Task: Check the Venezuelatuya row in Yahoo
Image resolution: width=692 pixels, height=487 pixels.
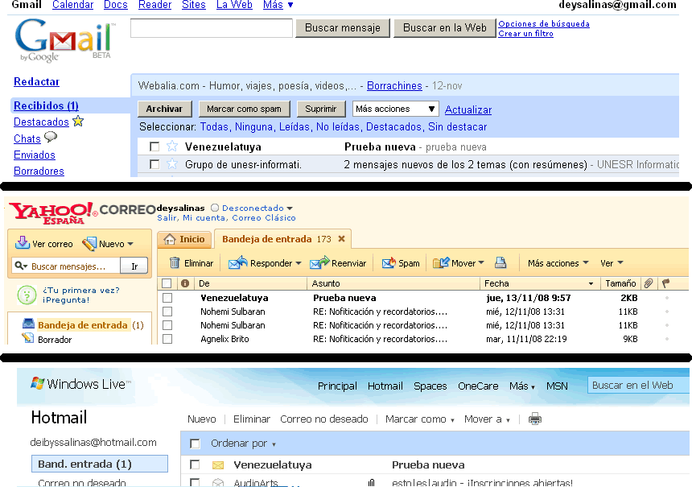Action: [167, 298]
